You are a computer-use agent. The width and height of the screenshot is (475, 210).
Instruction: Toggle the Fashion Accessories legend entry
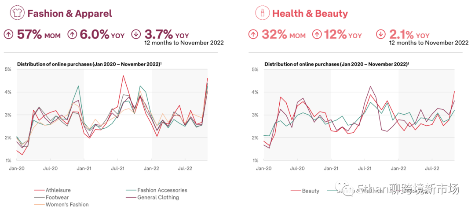pos(162,190)
